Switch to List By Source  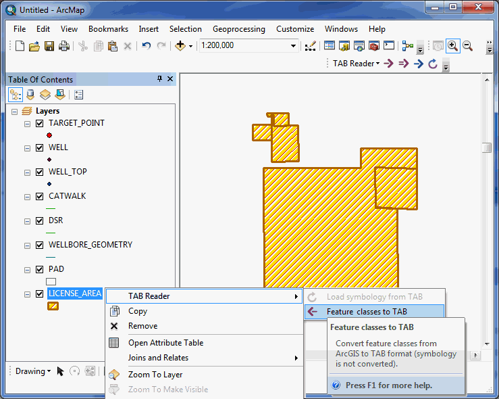[x=30, y=95]
